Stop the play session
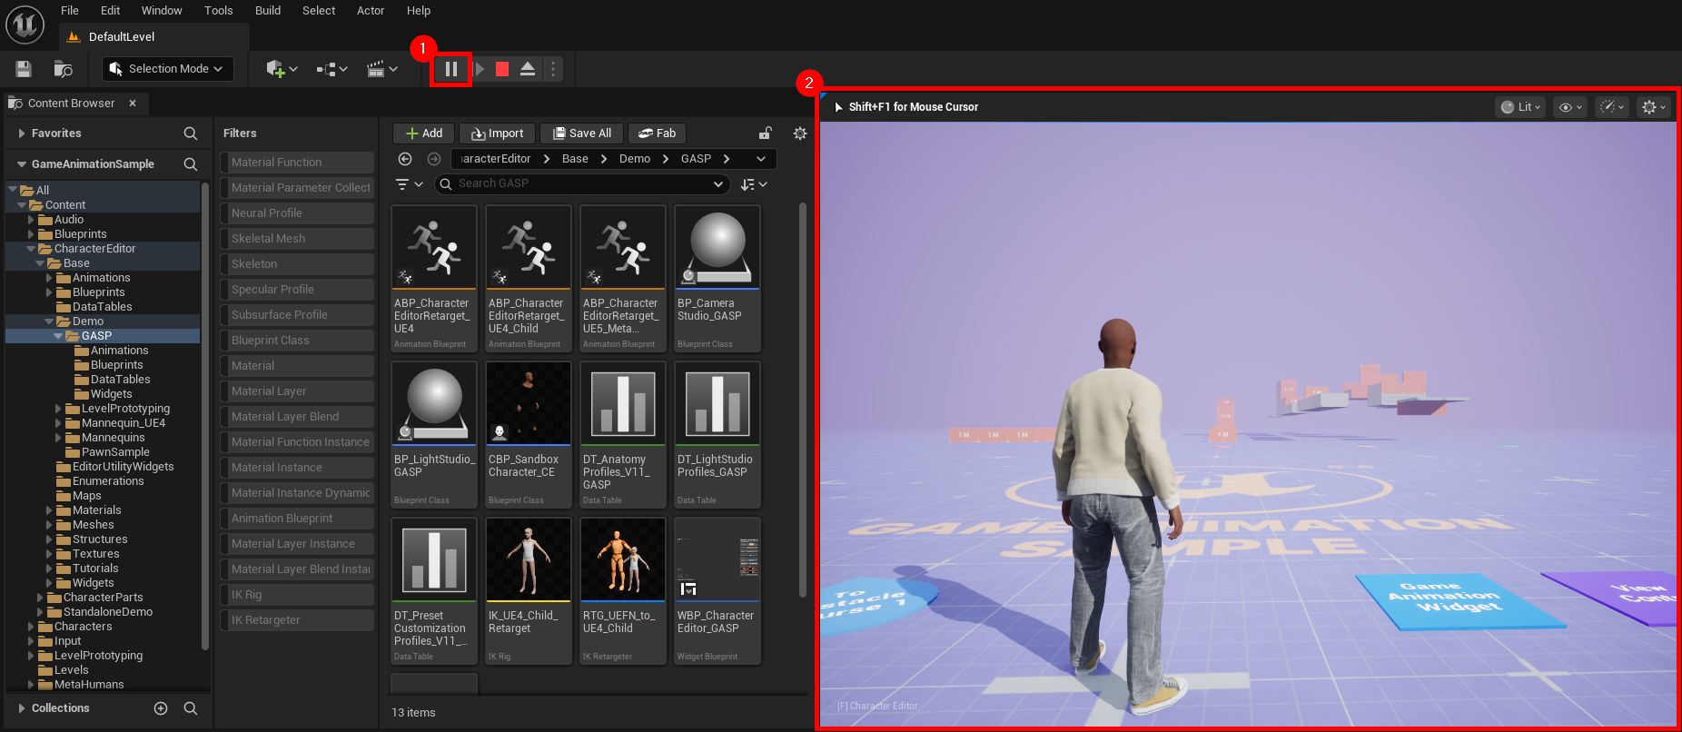 [502, 69]
